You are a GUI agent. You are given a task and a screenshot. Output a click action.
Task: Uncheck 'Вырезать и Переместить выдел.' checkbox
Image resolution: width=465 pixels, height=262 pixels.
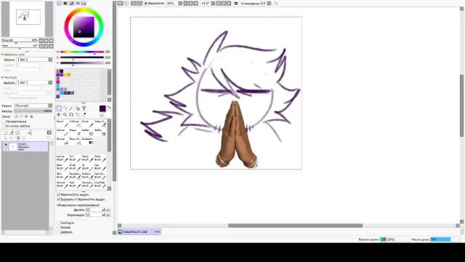[x=58, y=199]
